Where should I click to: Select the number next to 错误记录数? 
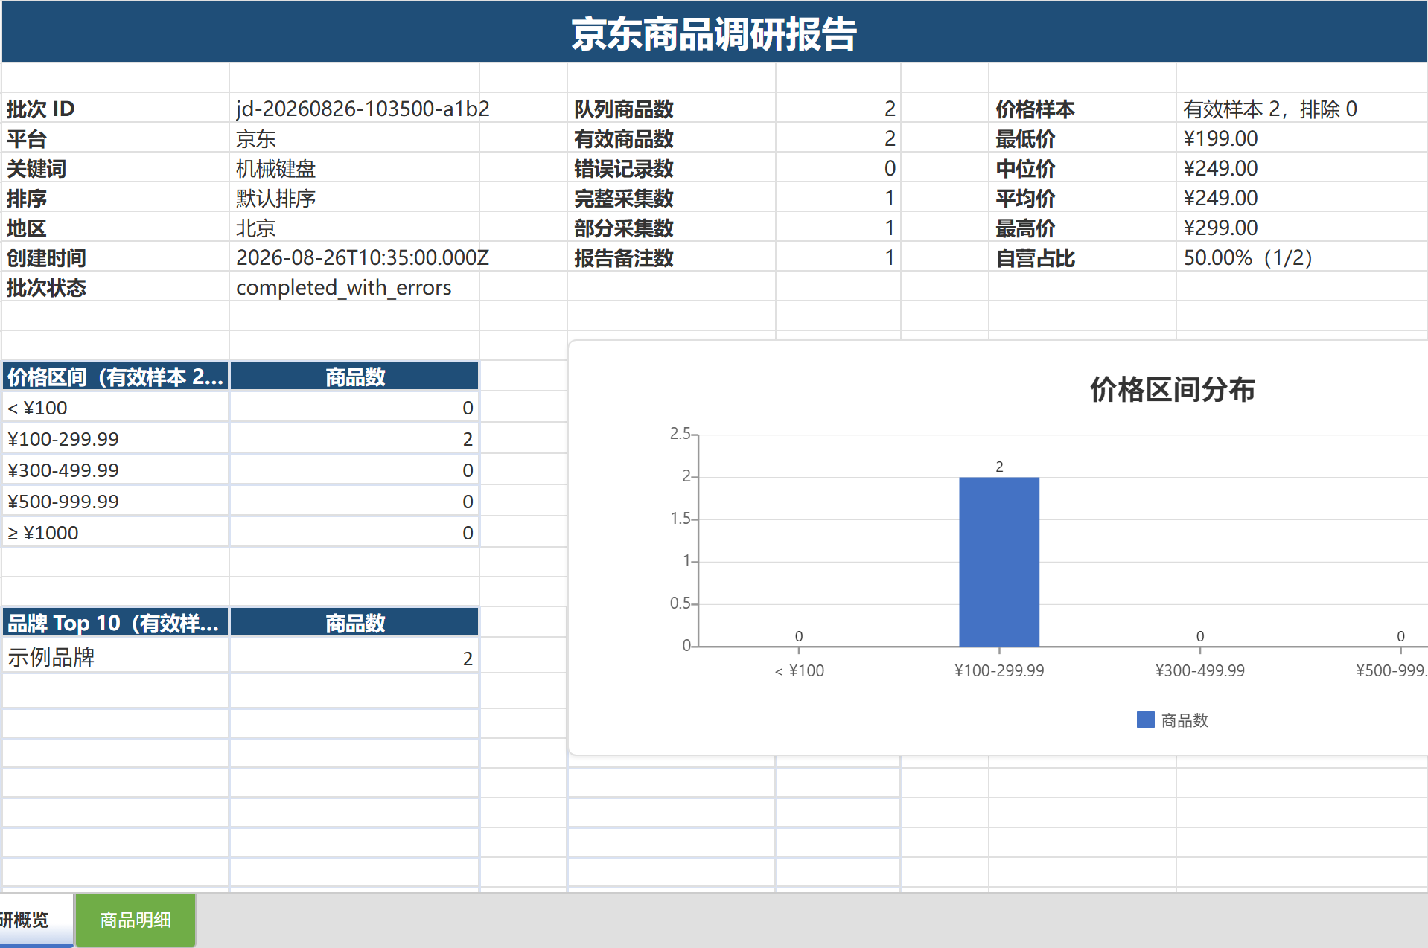pyautogui.click(x=838, y=168)
